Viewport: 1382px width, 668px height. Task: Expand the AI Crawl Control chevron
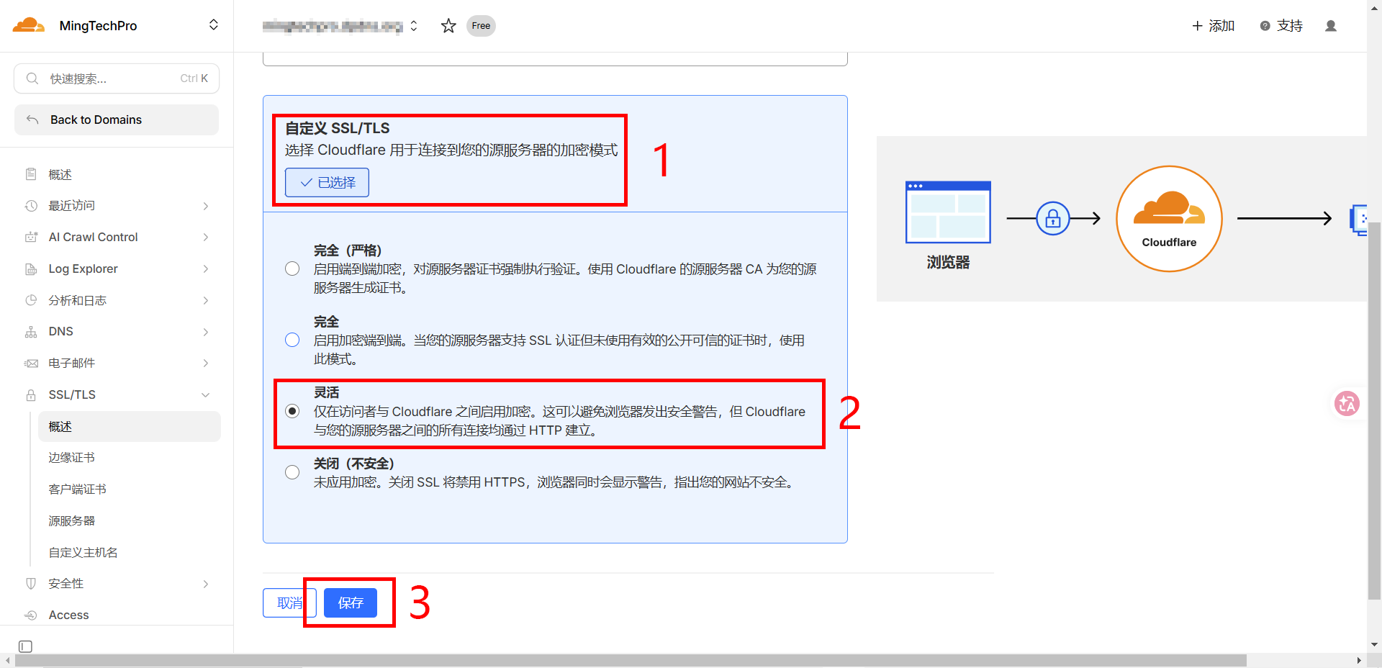pyautogui.click(x=206, y=237)
